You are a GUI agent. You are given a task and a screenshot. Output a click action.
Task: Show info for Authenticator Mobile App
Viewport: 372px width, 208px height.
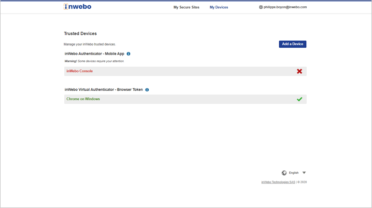129,54
